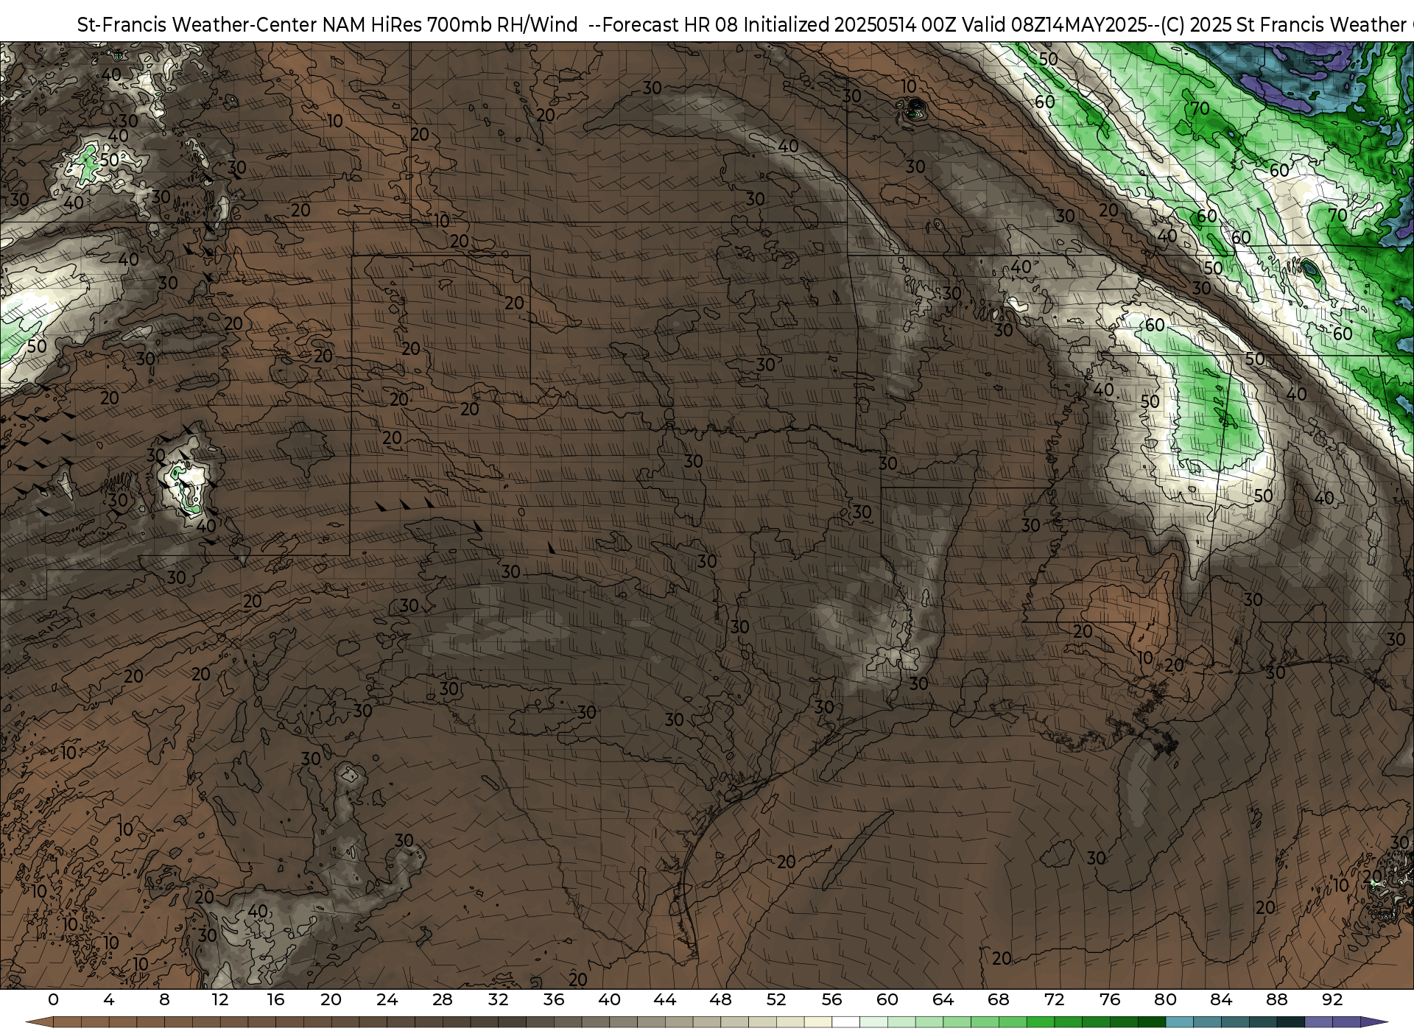Select colorbar tick label 56

[831, 999]
